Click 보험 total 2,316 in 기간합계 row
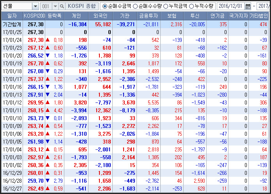Screen dimensions: 271x194 pos(176,24)
